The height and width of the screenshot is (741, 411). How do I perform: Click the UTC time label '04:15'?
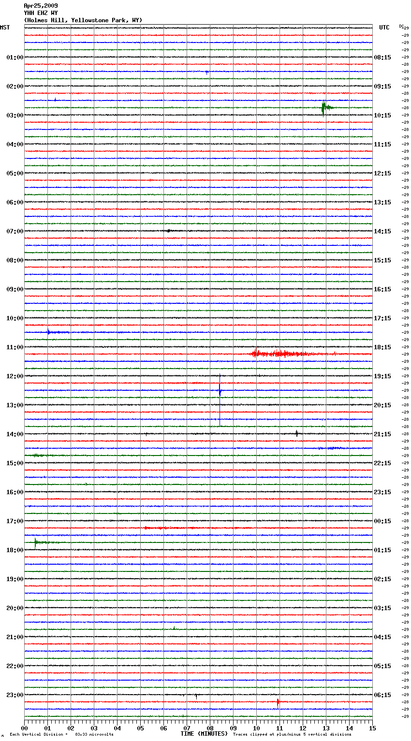[382, 637]
